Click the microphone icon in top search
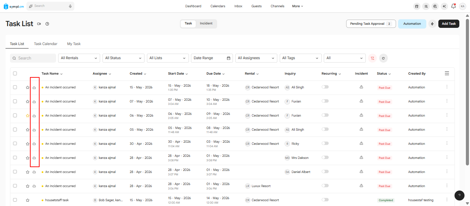Viewport: 470px width, 206px height. pos(70,6)
